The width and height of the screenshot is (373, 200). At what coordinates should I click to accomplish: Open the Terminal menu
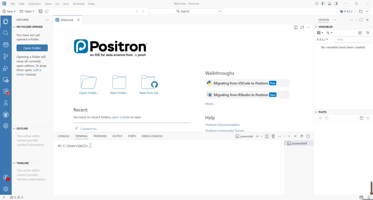[x=78, y=3]
